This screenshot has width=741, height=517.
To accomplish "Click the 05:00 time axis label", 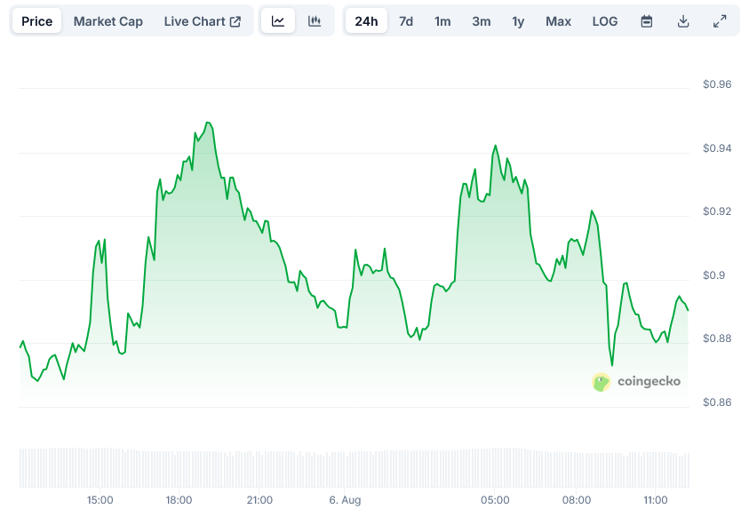I will pyautogui.click(x=495, y=500).
